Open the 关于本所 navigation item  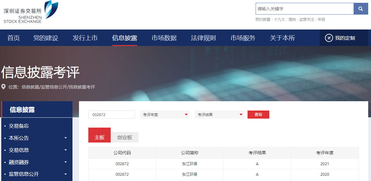[x=282, y=38]
